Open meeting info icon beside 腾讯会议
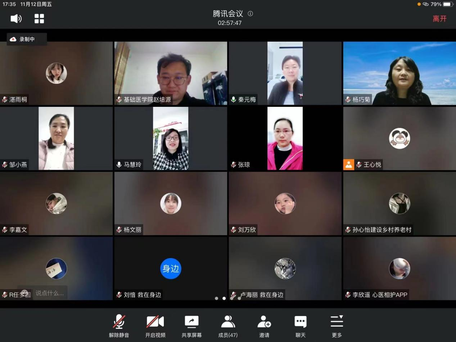This screenshot has height=342, width=456. coord(250,14)
